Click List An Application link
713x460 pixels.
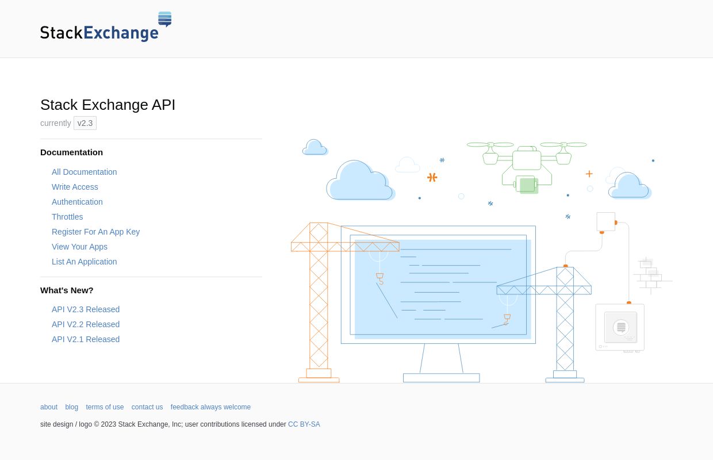pyautogui.click(x=85, y=262)
